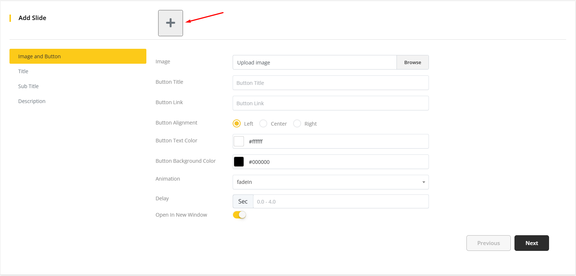This screenshot has height=276, width=576.
Task: Choose Center button alignment
Action: (263, 123)
